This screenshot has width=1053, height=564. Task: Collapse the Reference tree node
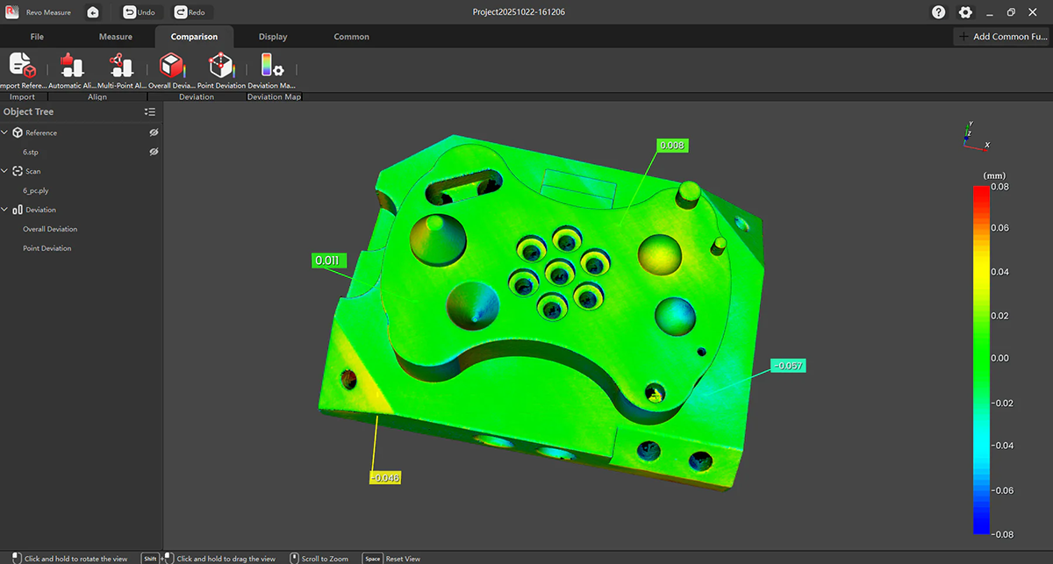(x=5, y=132)
